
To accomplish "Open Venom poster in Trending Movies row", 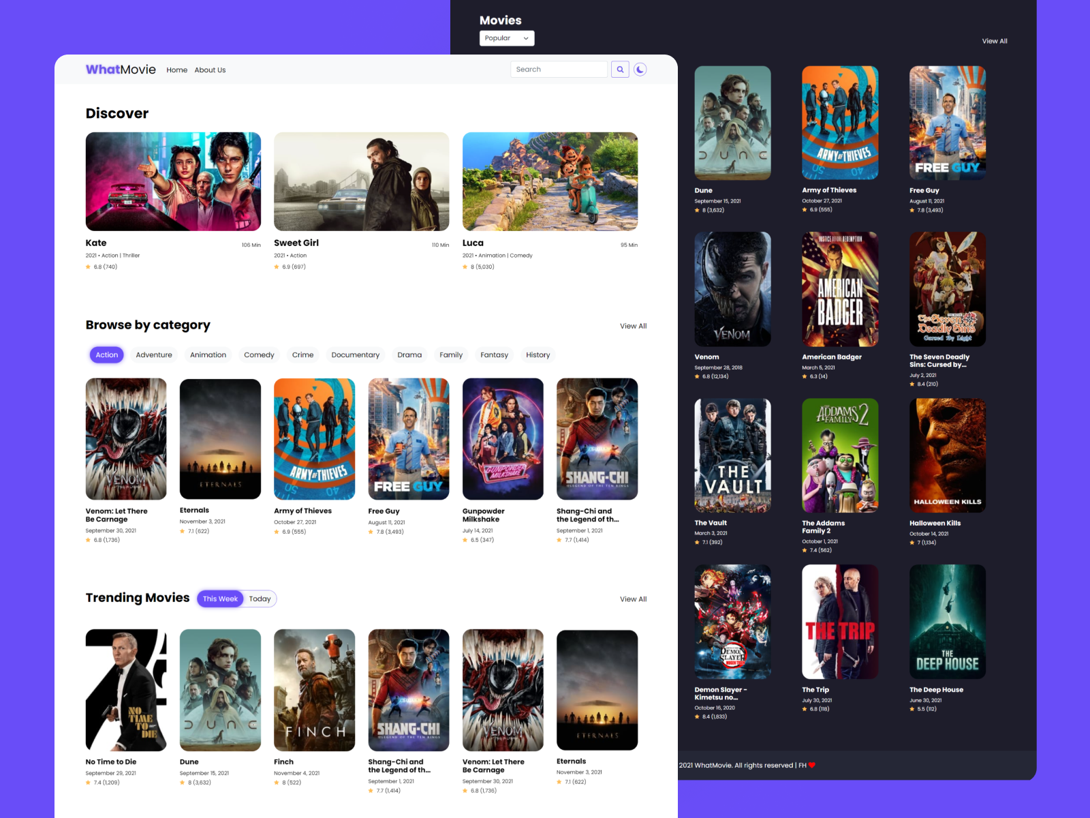I will click(503, 690).
